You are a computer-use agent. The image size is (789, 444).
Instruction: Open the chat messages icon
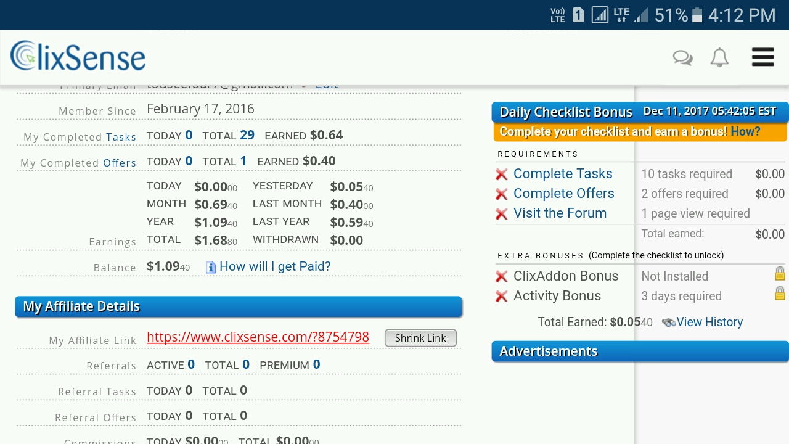click(x=682, y=58)
